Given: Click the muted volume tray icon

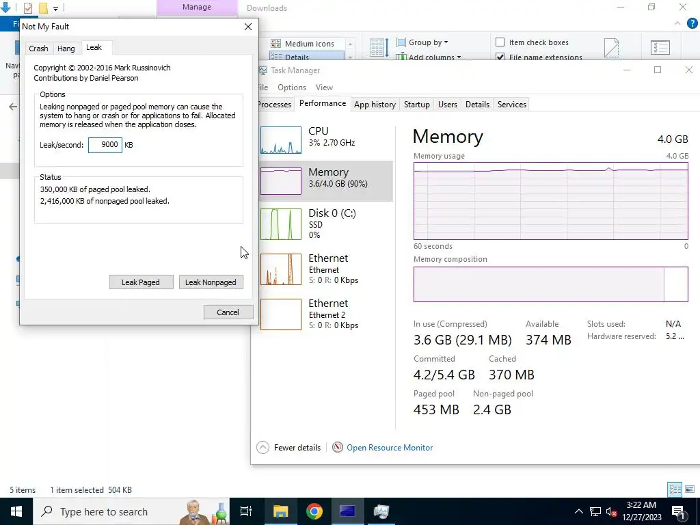Looking at the screenshot, I should (x=612, y=511).
